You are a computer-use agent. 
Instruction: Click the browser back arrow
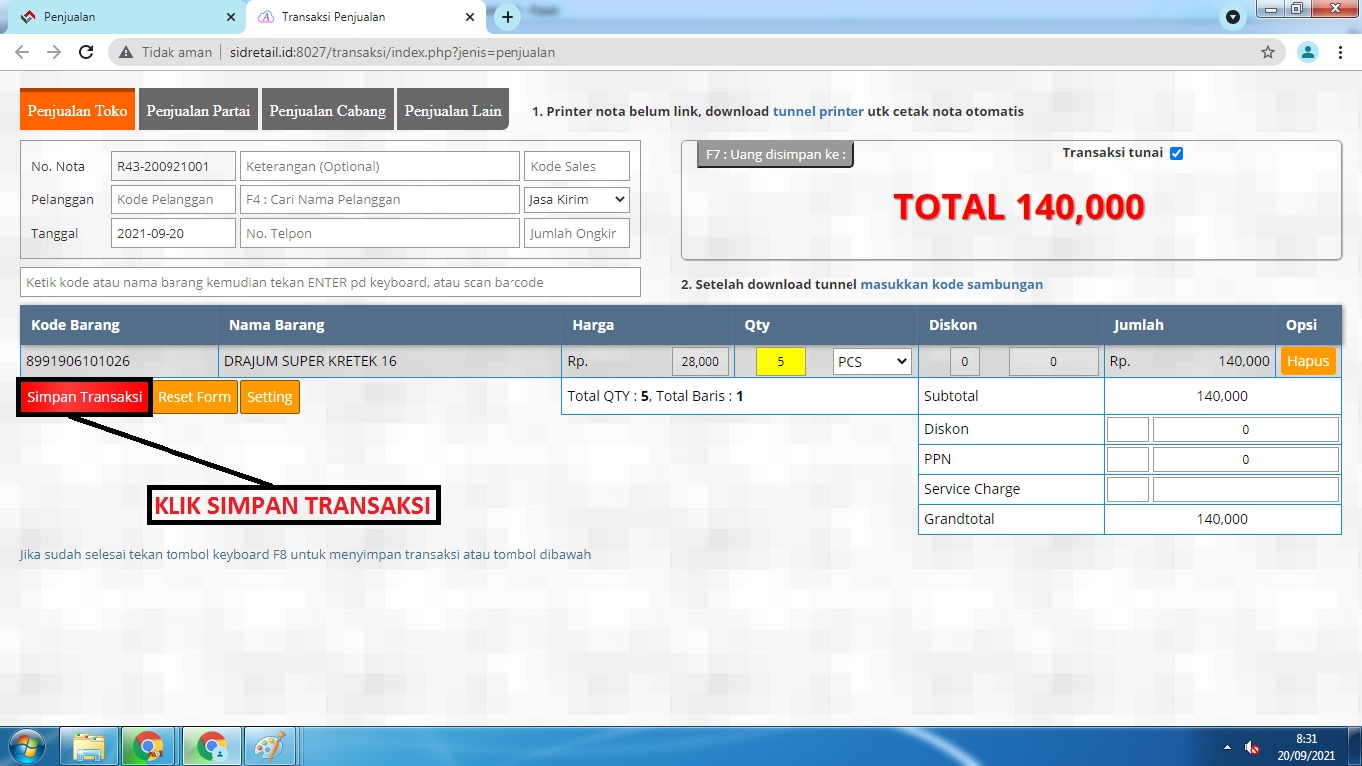point(22,52)
